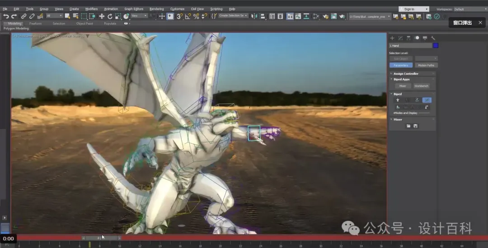The image size is (488, 248).
Task: Select the Rotate transform tool
Action: point(110,16)
